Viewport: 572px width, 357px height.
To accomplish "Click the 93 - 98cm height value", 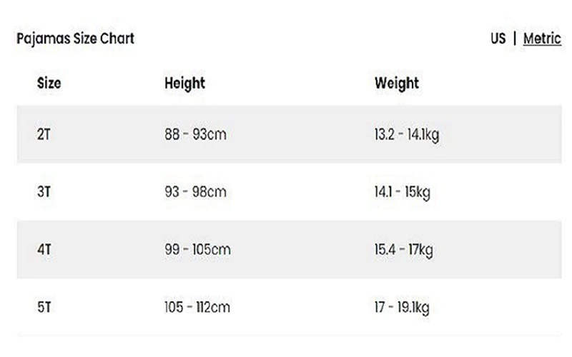I will tap(195, 192).
